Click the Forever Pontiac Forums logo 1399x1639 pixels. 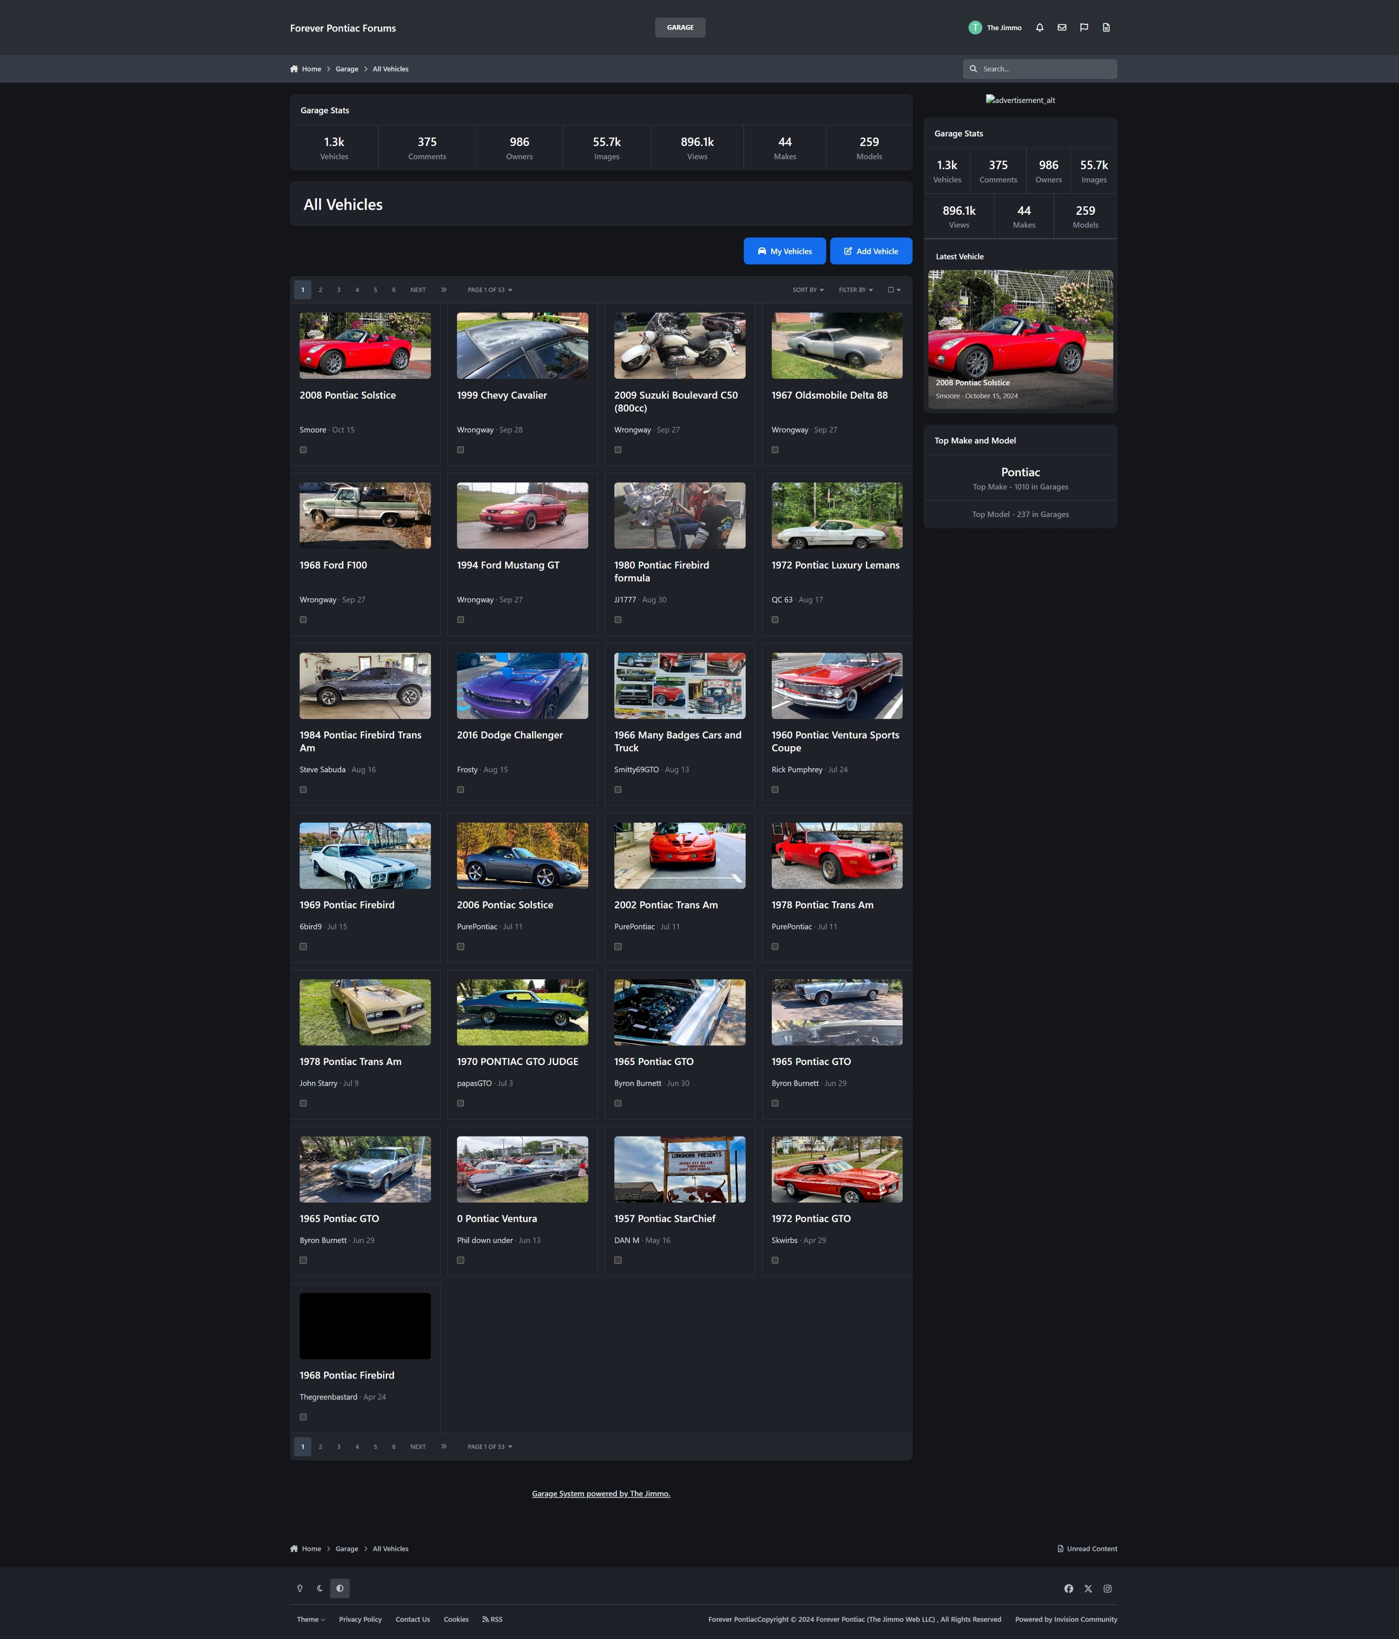(342, 28)
